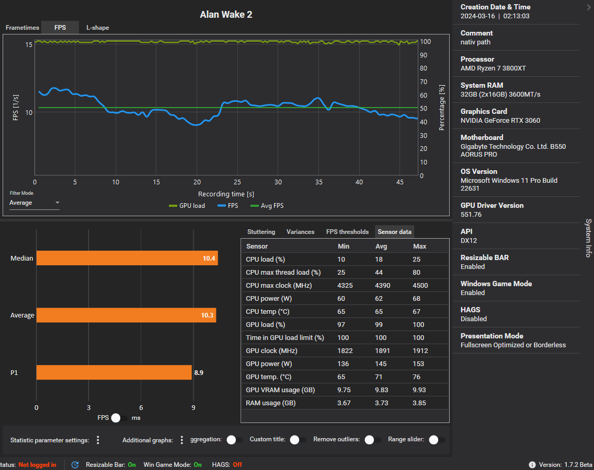Click HAGS 'Disabled' value in System Info
Viewport: 594px width, 470px height.
coord(474,319)
